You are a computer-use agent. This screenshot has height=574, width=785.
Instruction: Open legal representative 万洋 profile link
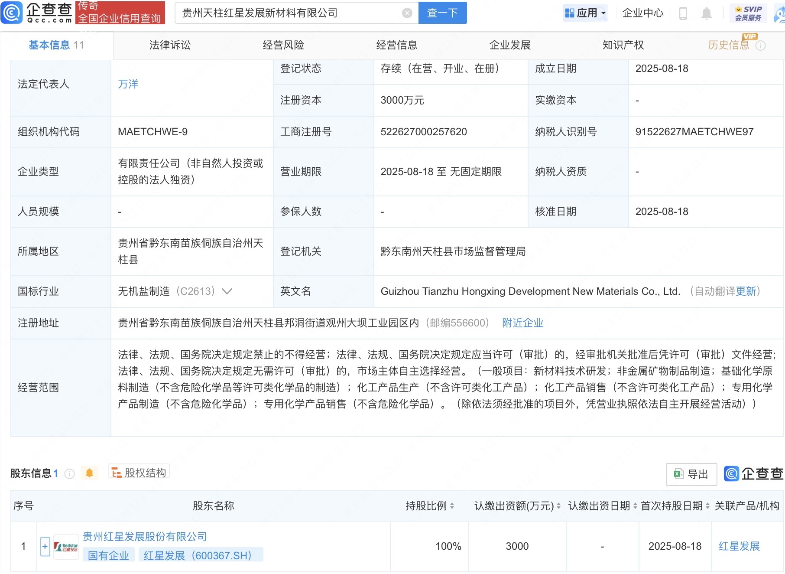coord(128,84)
